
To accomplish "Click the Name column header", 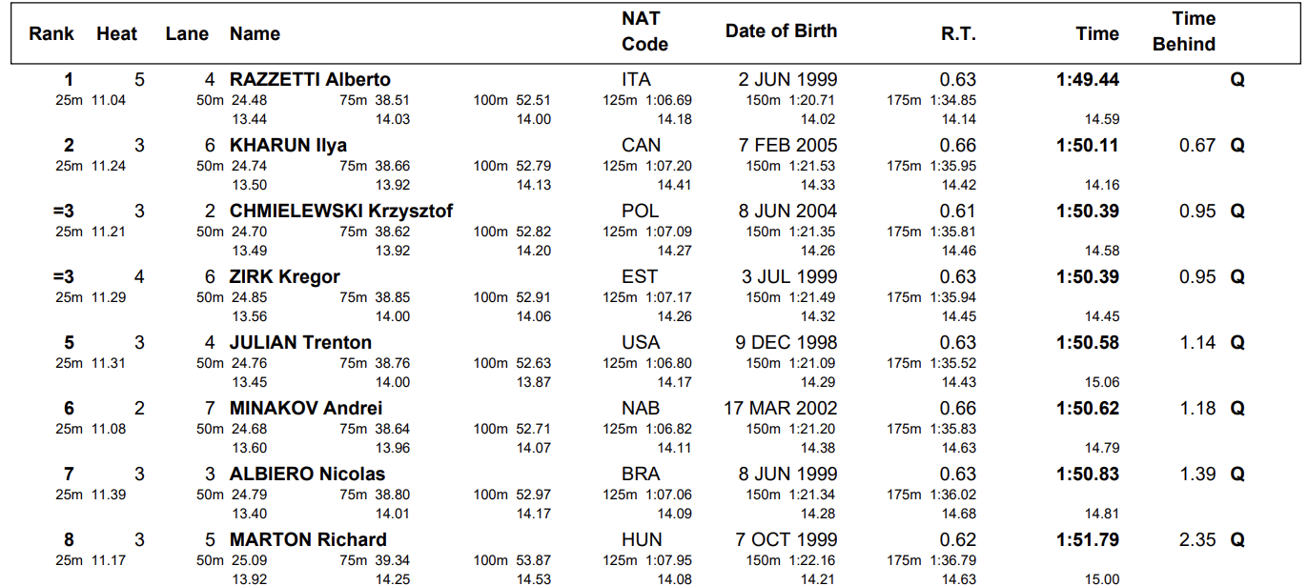I will click(x=255, y=33).
